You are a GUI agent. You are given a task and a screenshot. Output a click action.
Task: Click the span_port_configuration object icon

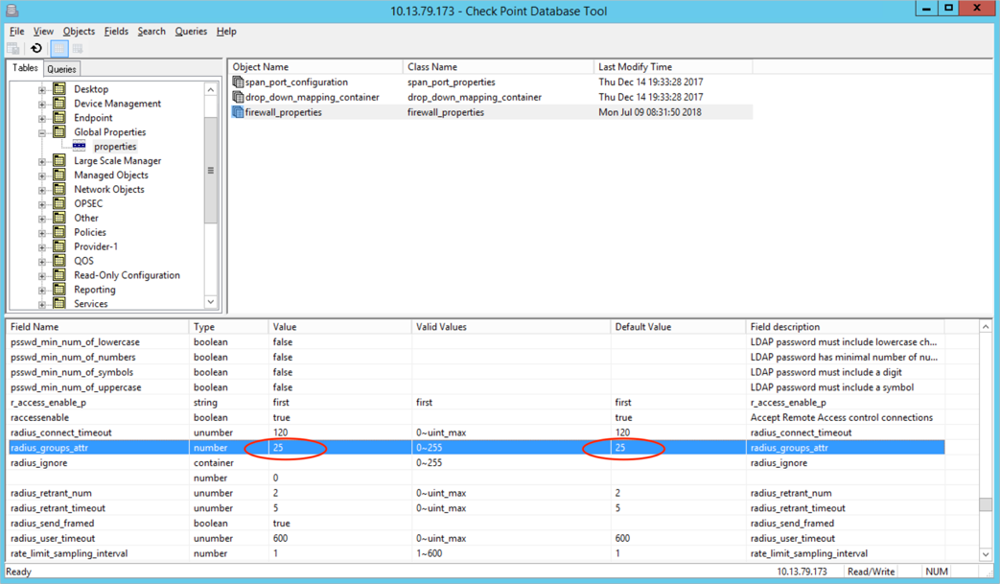pyautogui.click(x=238, y=82)
